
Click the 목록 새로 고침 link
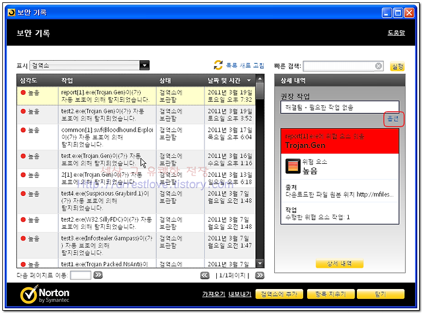tap(245, 66)
